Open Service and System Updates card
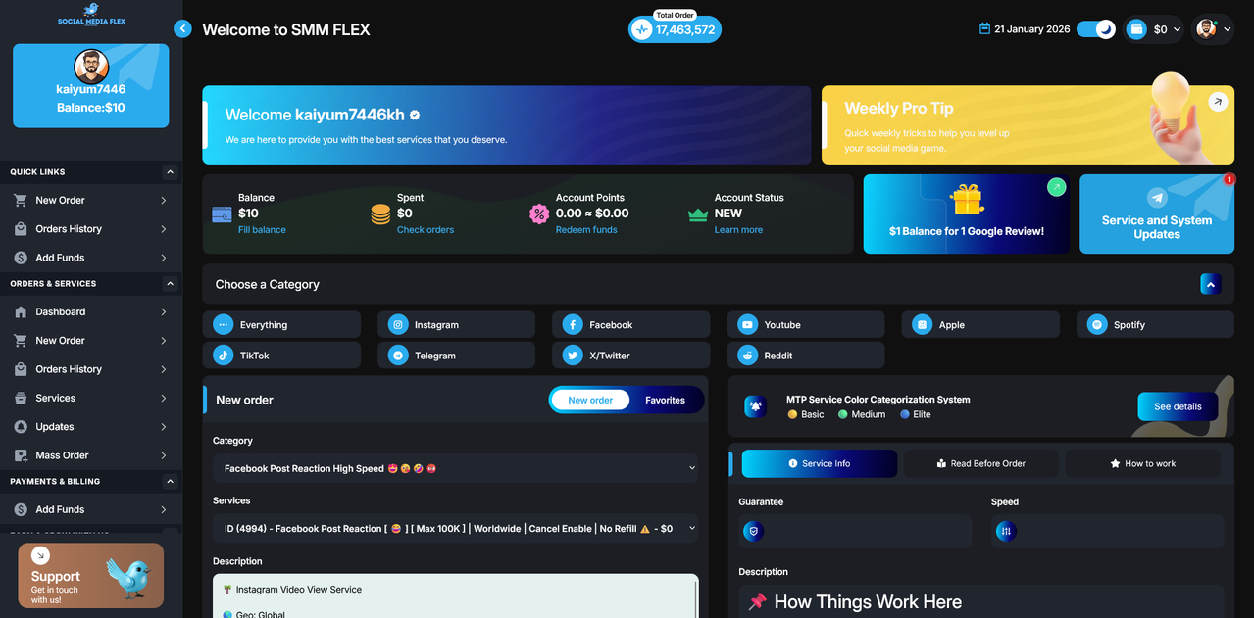 pyautogui.click(x=1157, y=214)
